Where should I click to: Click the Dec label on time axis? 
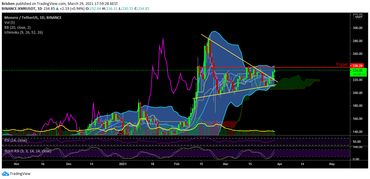click(x=69, y=164)
